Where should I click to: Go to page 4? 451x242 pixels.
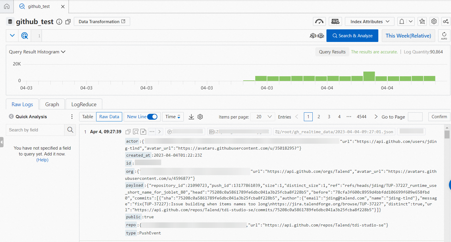click(x=339, y=117)
